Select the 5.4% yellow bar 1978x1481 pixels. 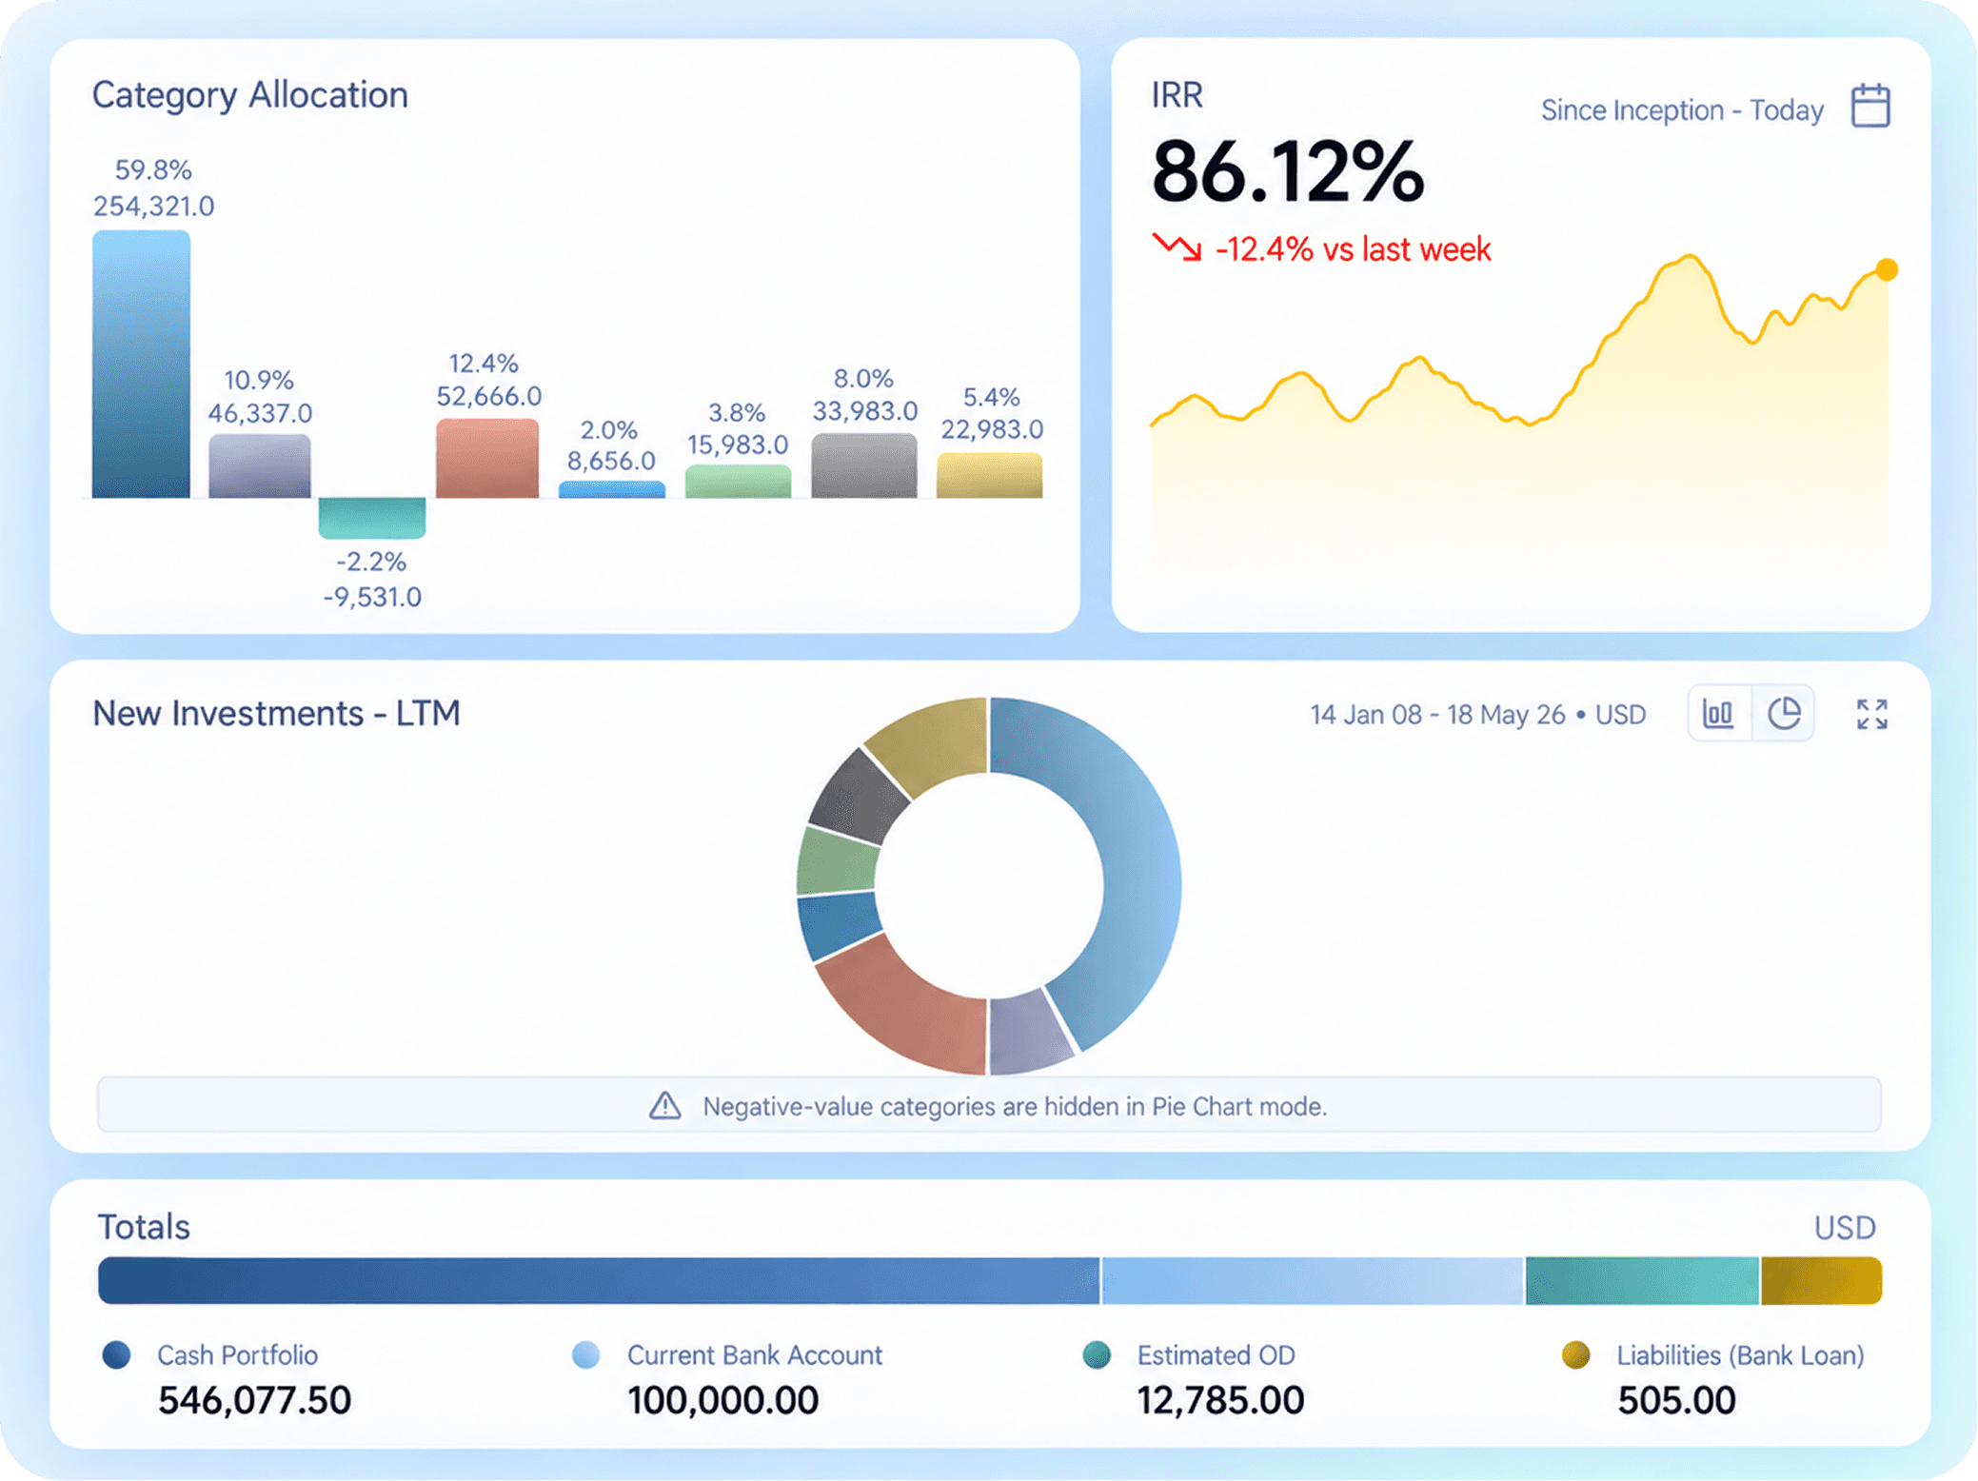coord(989,475)
